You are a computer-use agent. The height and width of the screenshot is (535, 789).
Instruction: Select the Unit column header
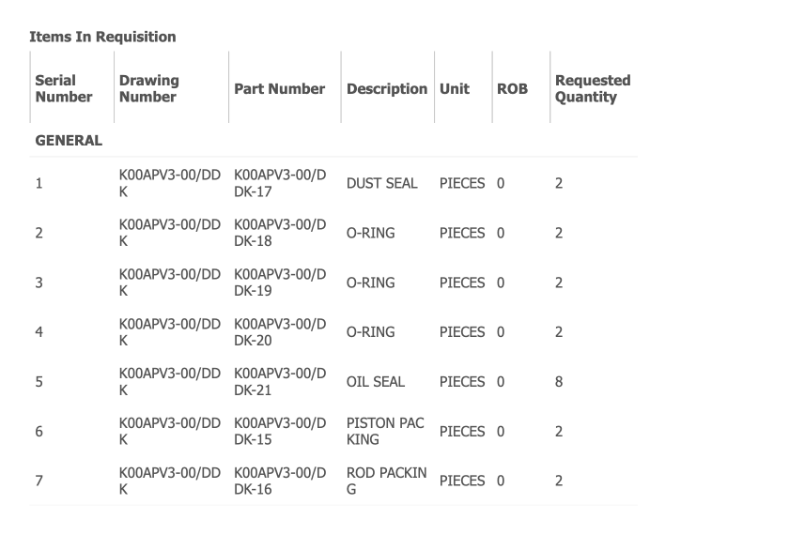tap(455, 89)
